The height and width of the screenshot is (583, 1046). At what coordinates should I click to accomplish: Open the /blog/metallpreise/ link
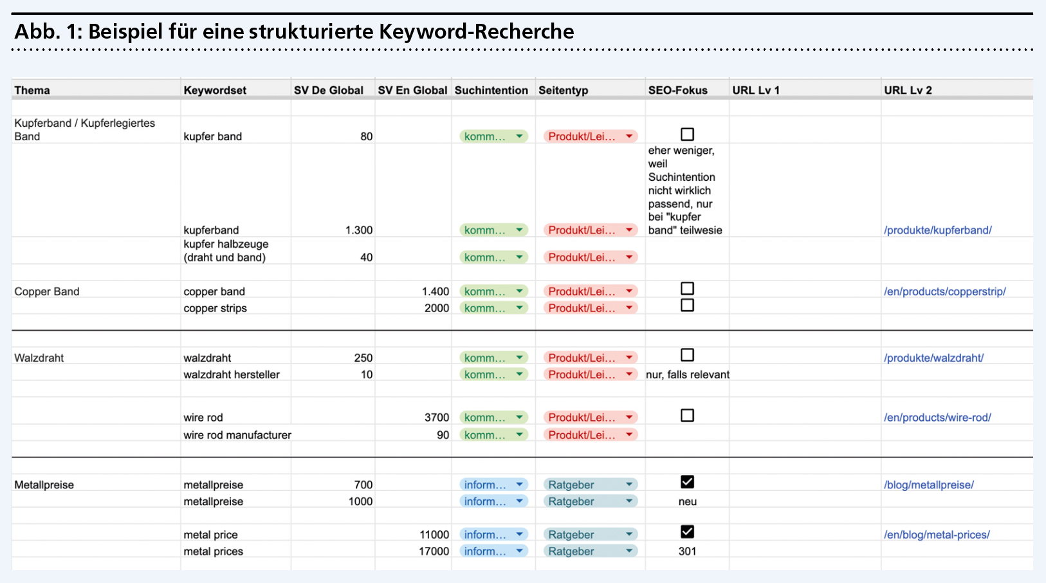[928, 485]
